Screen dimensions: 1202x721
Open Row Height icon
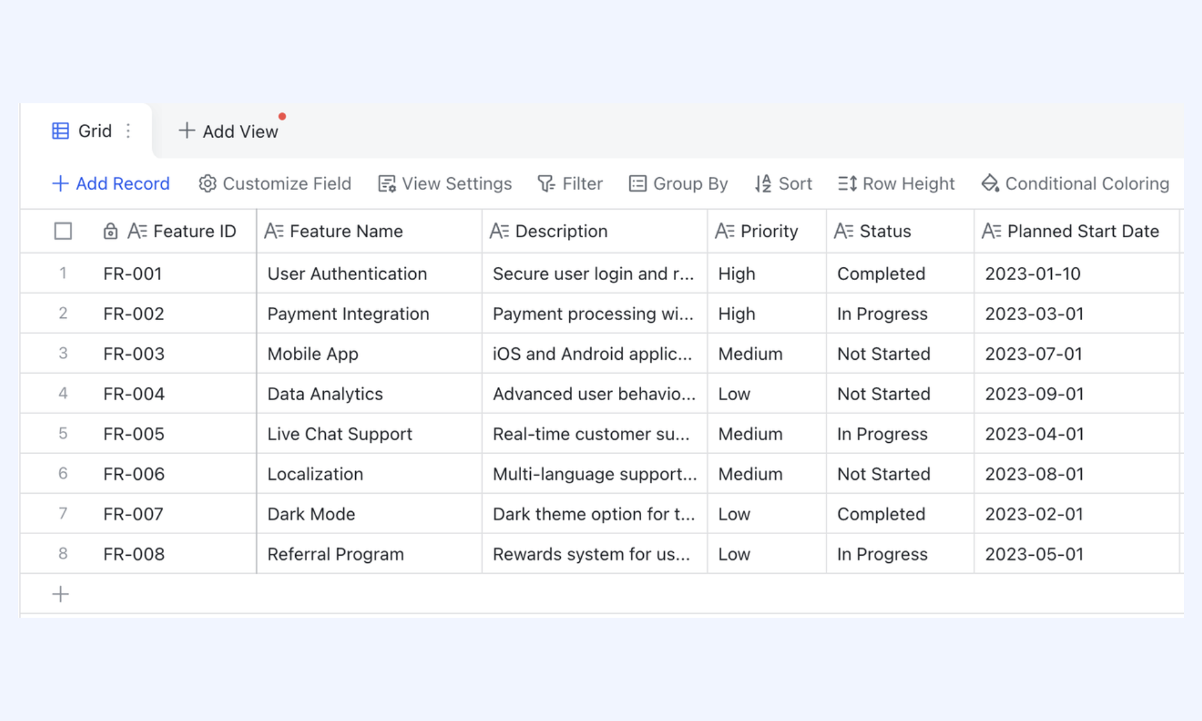[x=847, y=183]
